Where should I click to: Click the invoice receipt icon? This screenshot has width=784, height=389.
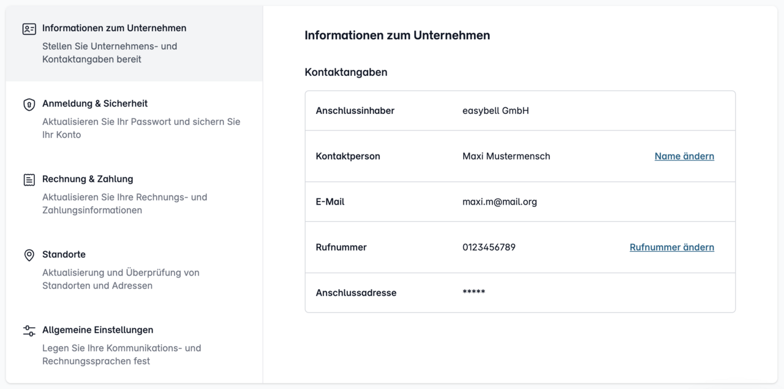pyautogui.click(x=29, y=179)
